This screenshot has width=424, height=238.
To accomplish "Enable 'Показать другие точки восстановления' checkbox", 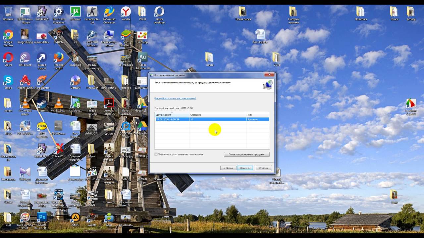I will coord(156,154).
